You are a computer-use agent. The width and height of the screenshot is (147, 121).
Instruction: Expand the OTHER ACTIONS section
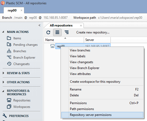coord(3,82)
